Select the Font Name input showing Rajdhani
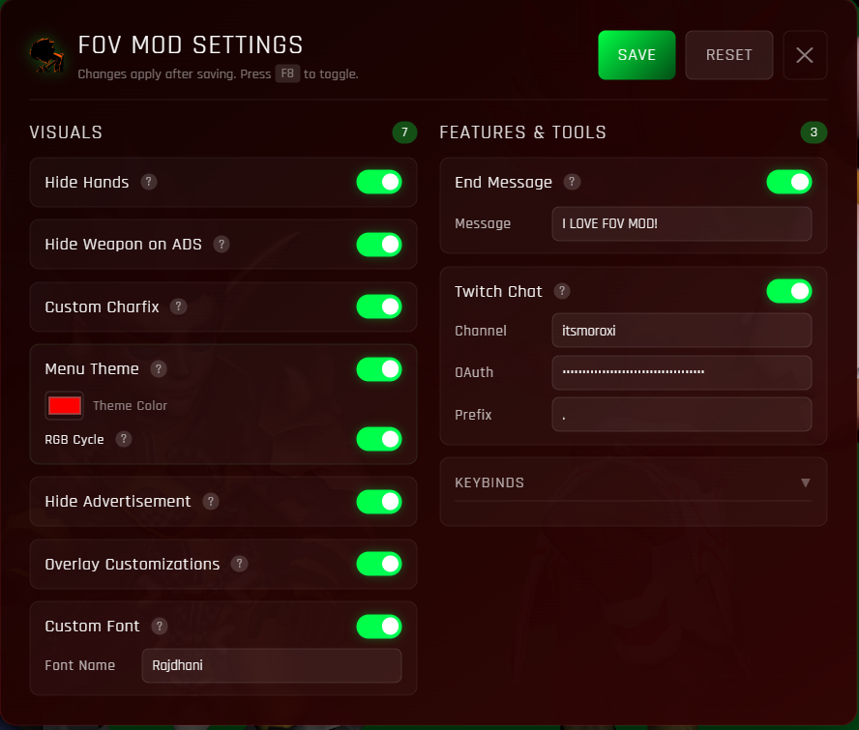This screenshot has width=859, height=730. pos(271,665)
